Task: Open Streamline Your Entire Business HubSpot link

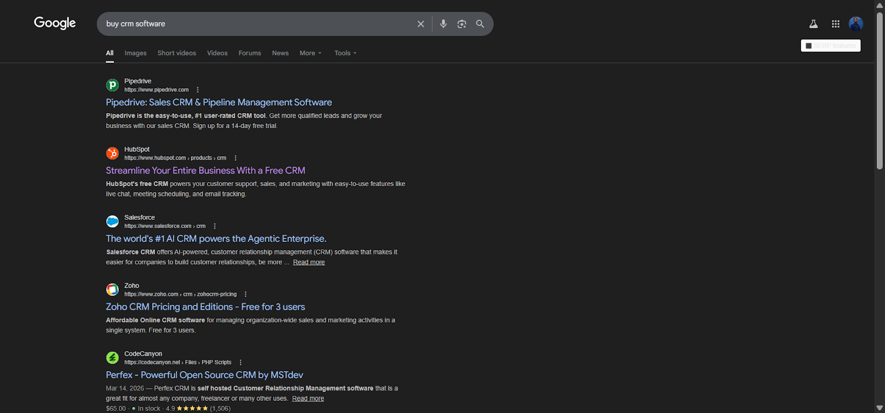Action: click(x=206, y=171)
